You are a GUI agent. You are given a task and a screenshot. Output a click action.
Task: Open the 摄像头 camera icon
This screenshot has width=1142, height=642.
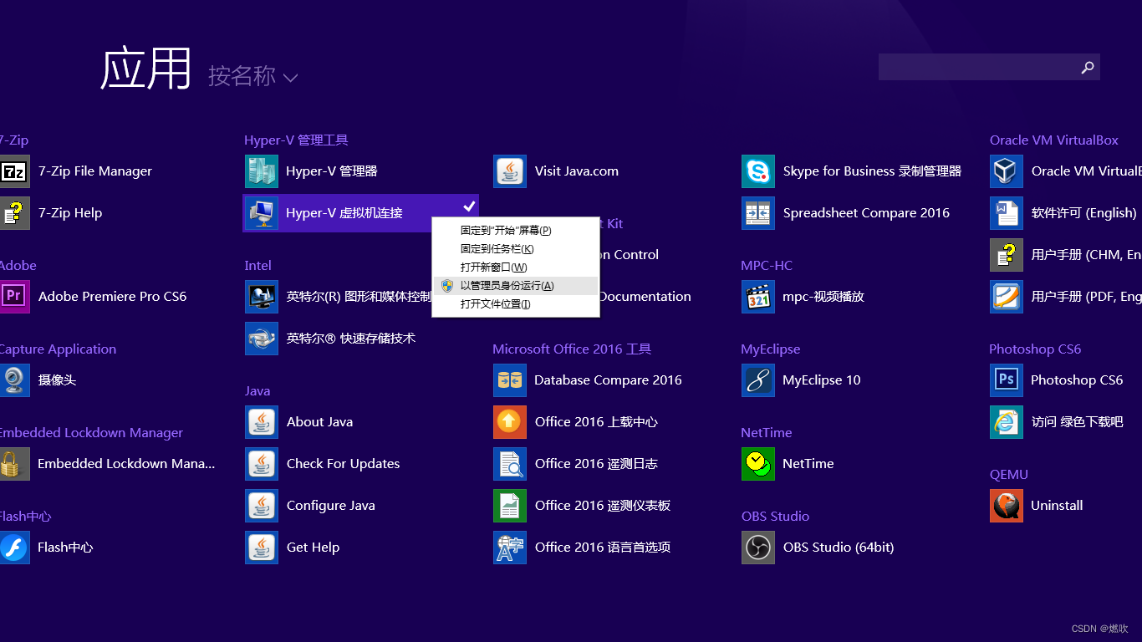(14, 380)
